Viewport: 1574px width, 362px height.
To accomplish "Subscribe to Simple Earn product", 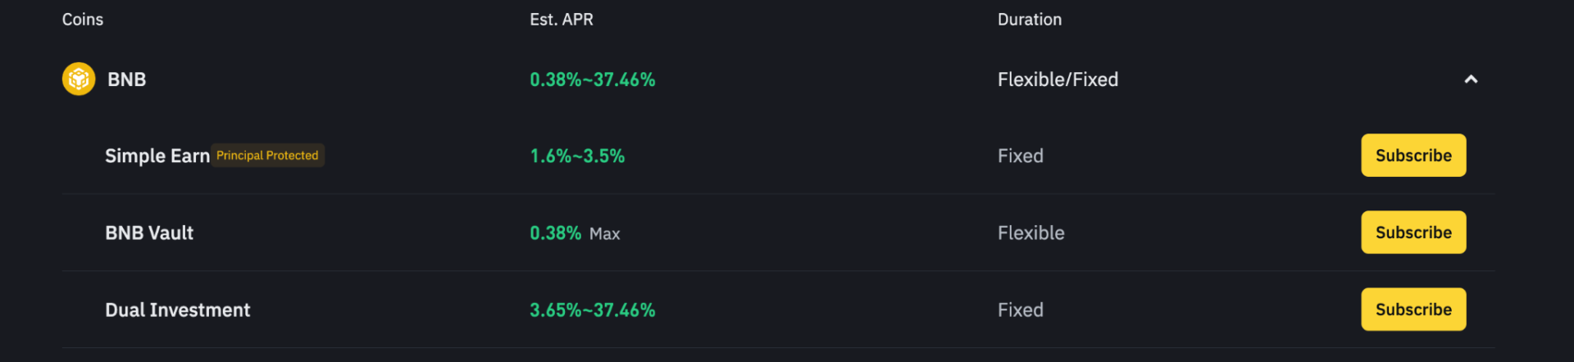I will click(1413, 156).
